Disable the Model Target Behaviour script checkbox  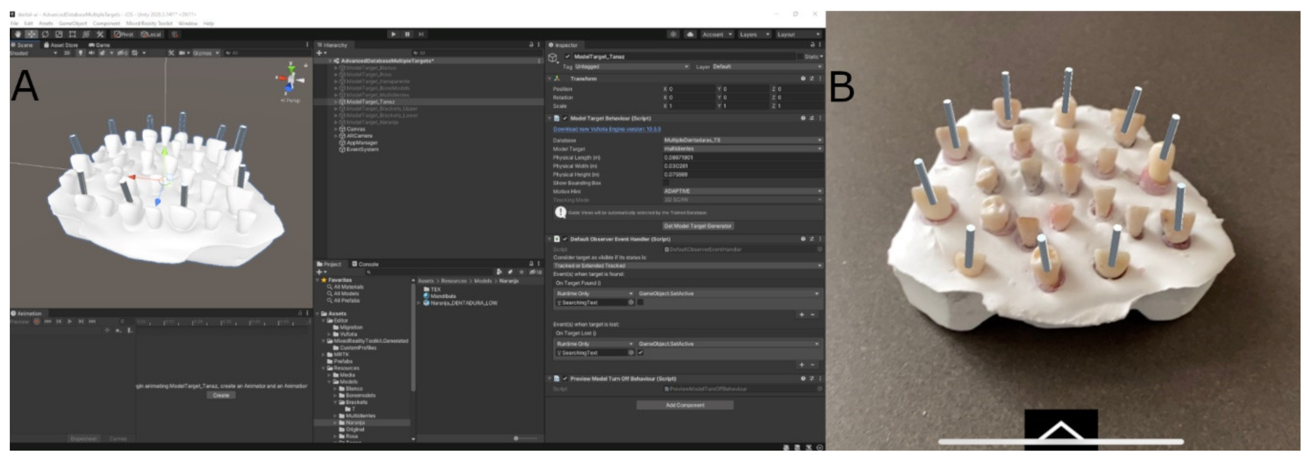tap(565, 118)
